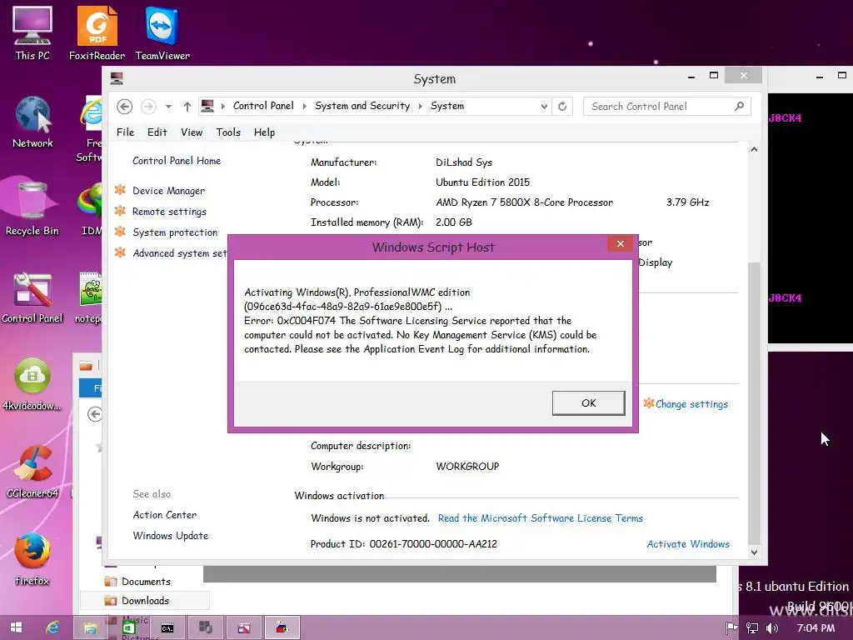This screenshot has width=853, height=640.
Task: Open Control Panel Home link
Action: pos(177,161)
